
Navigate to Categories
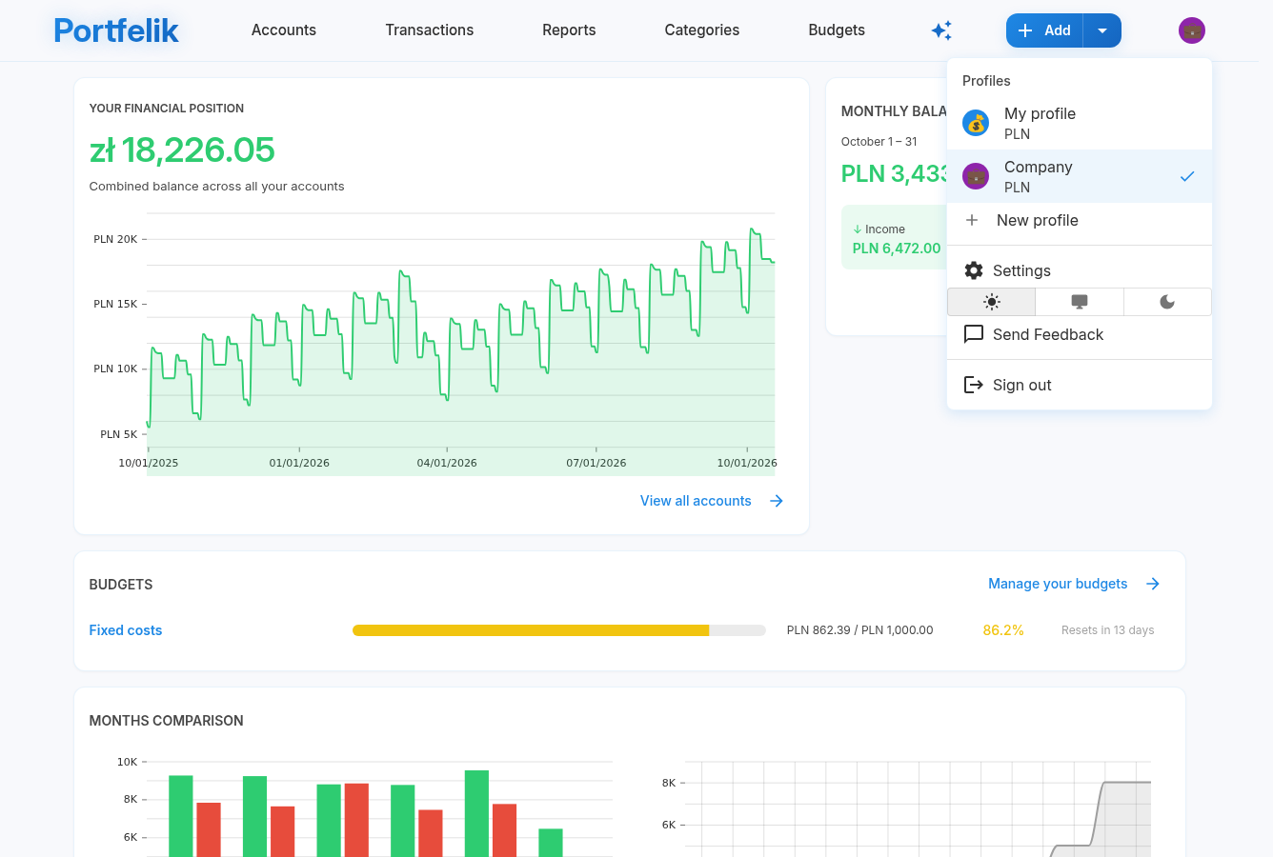coord(702,30)
